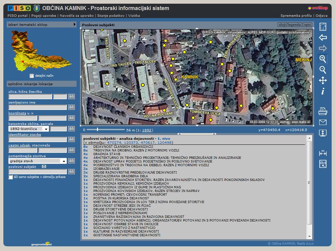Screen dimensions: 335x251
Task: Activate the pan map tool
Action: [323, 80]
